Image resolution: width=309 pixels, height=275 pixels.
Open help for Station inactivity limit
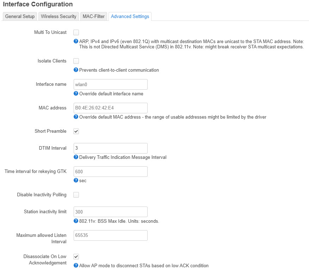tap(76, 221)
